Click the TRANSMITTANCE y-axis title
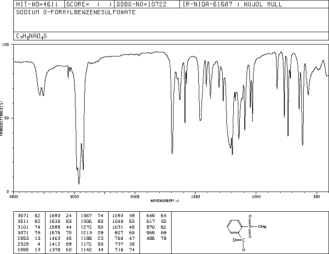 [2, 119]
